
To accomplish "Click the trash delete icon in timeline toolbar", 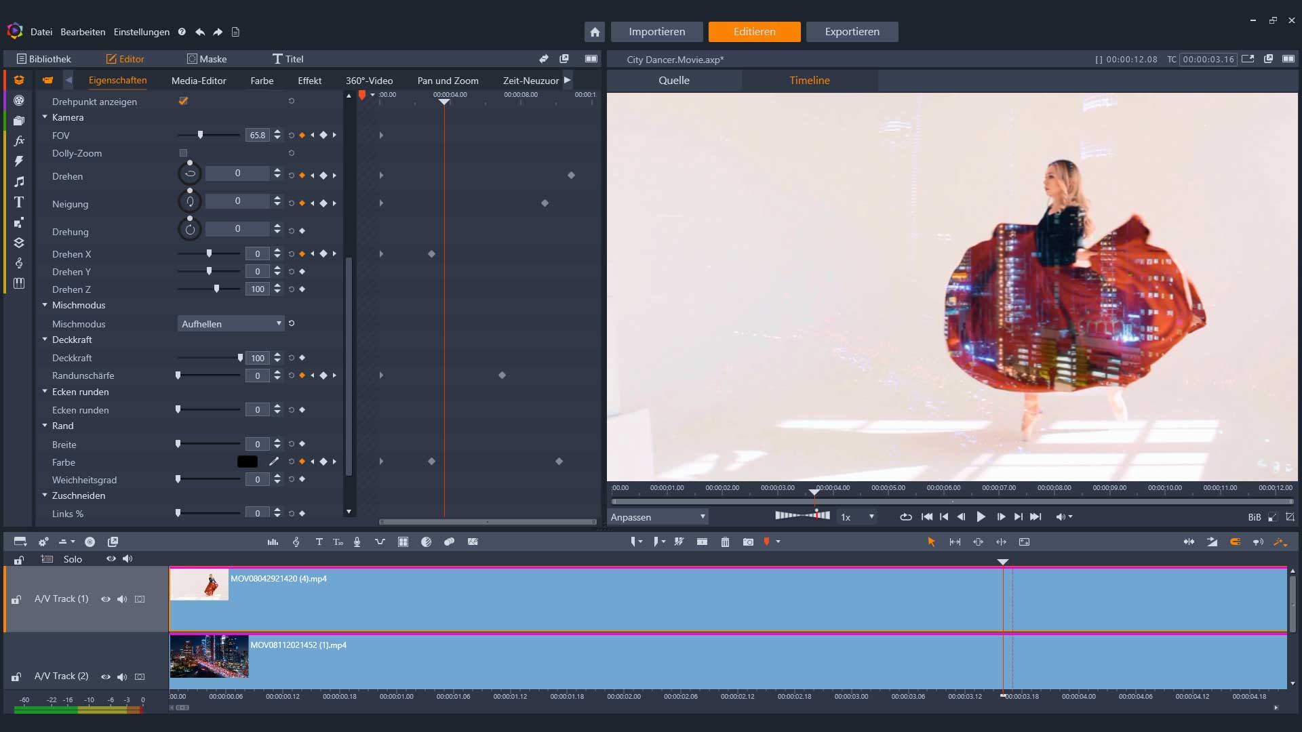I will [x=725, y=542].
